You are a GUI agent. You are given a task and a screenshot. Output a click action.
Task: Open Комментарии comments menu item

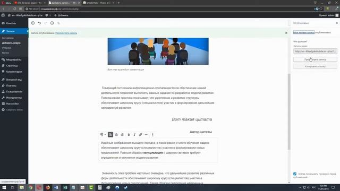[x=14, y=72]
